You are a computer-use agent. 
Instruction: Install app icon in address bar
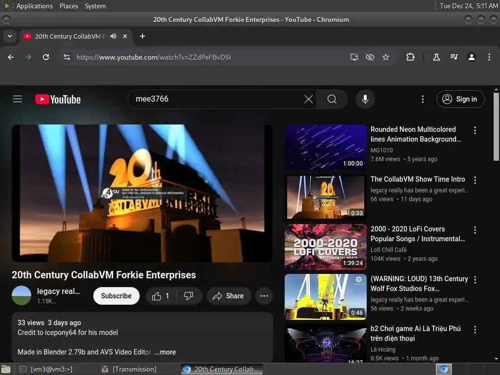[x=354, y=57]
